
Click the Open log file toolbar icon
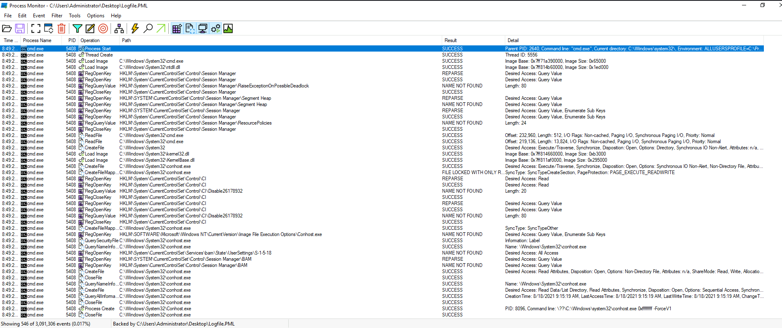coord(7,28)
